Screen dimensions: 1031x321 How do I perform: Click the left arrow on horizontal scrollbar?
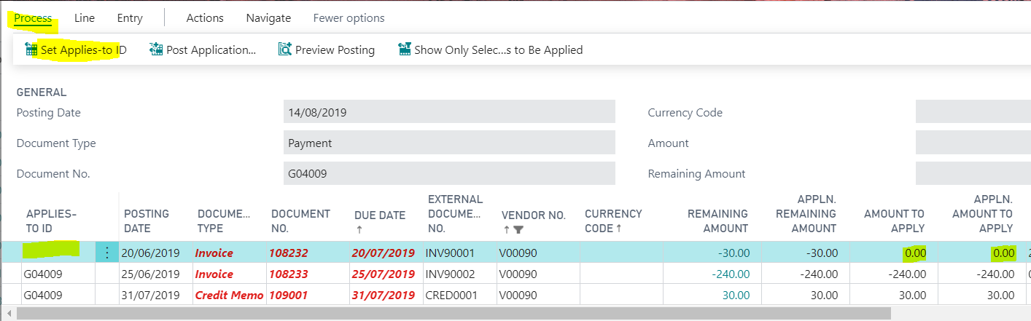pos(7,314)
